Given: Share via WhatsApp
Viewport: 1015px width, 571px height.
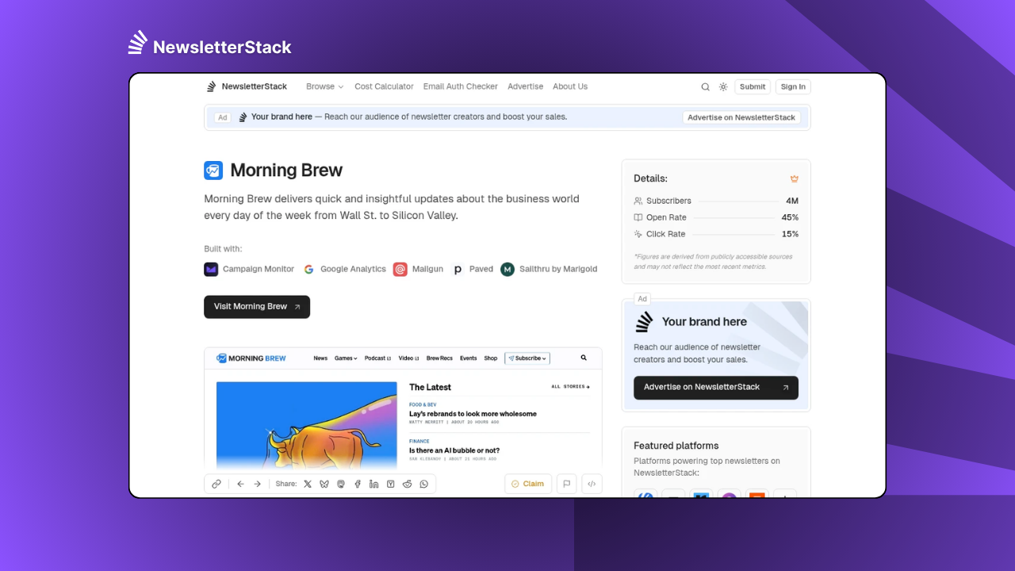Looking at the screenshot, I should (423, 484).
